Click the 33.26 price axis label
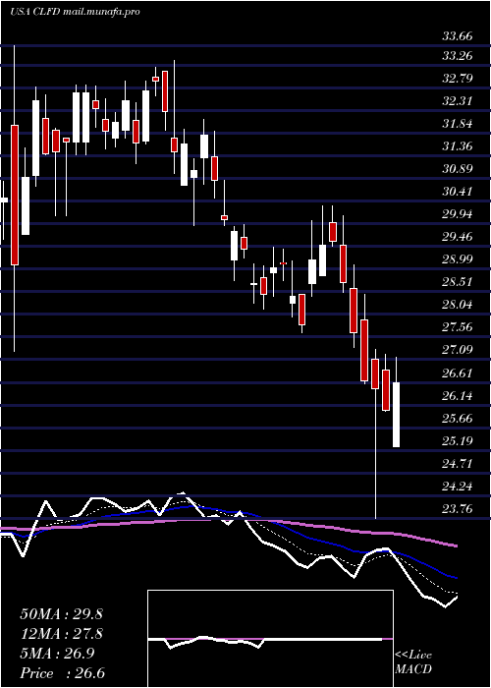Image resolution: width=491 pixels, height=688 pixels. tap(458, 56)
